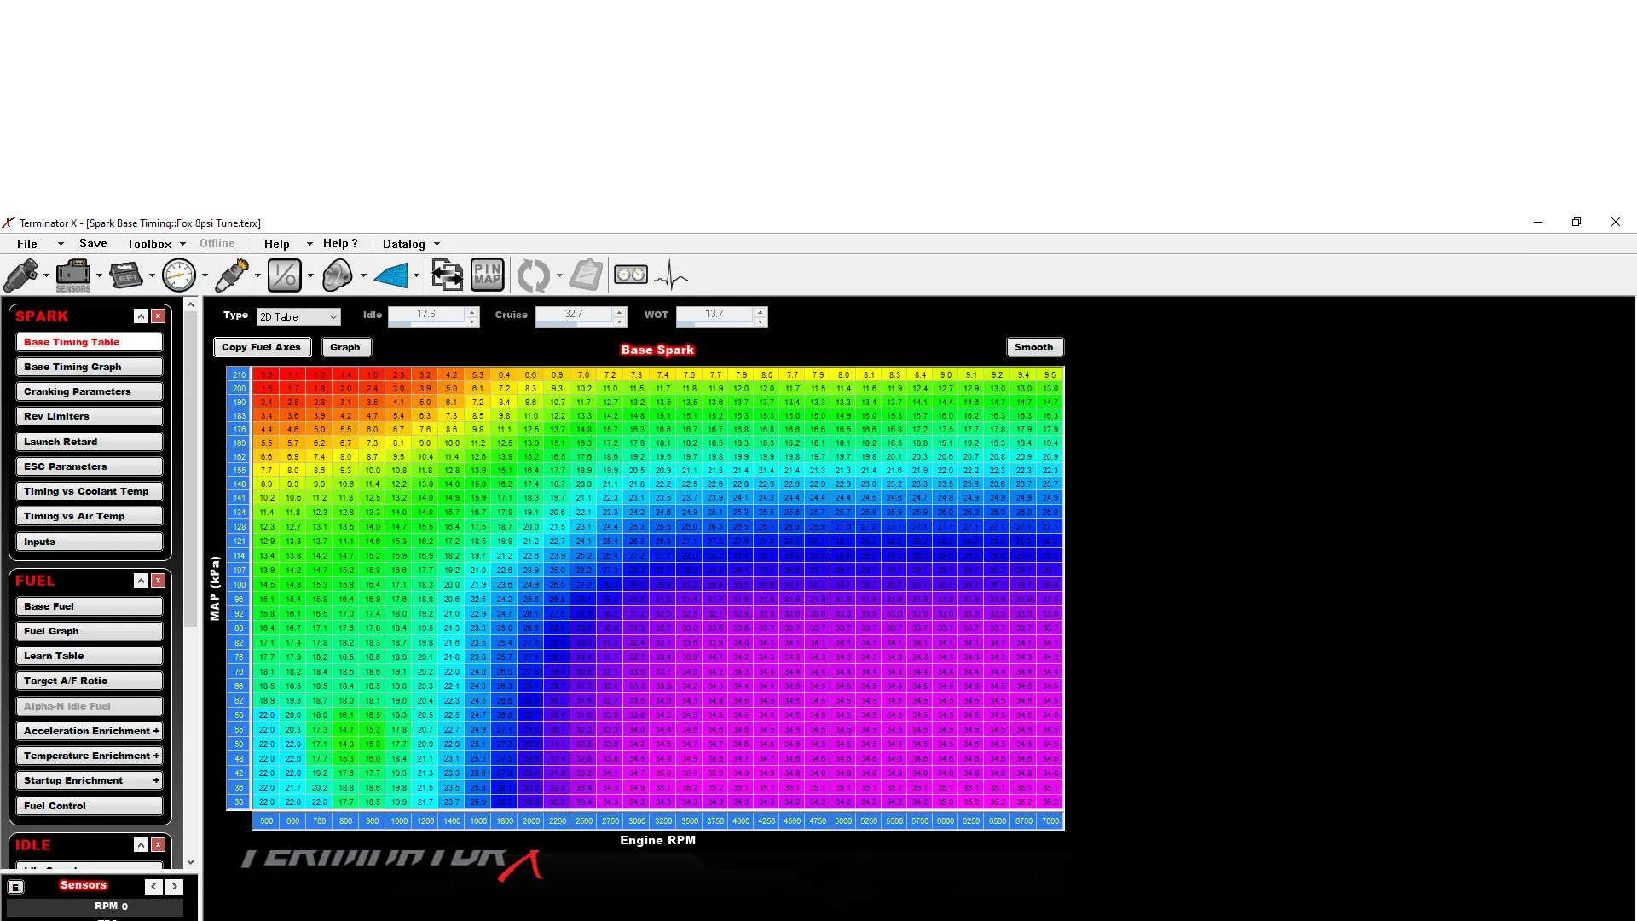Screen dimensions: 1637x921
Task: Increase the Idle value with up arrow
Action: pyautogui.click(x=471, y=311)
